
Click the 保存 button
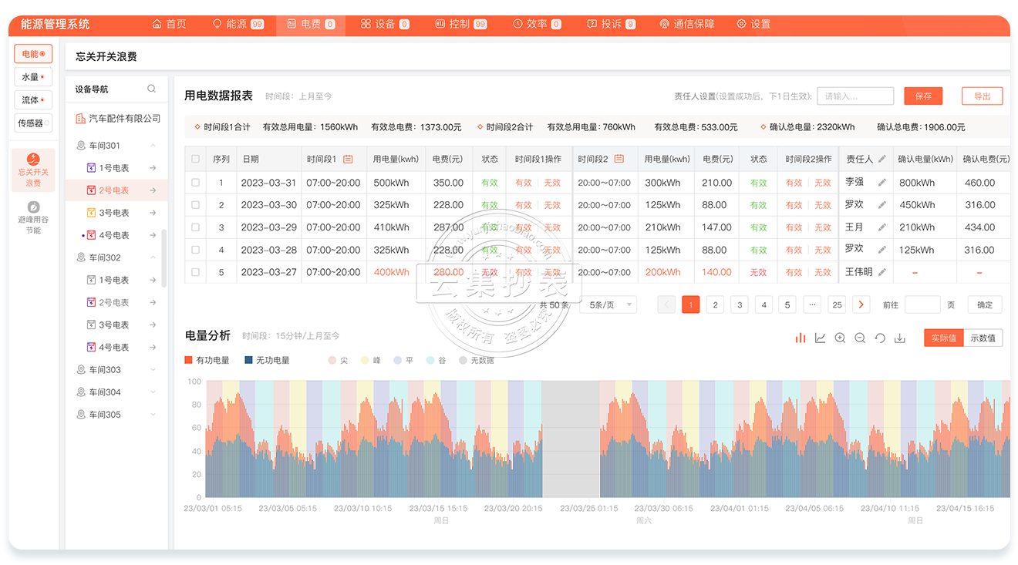pos(923,96)
